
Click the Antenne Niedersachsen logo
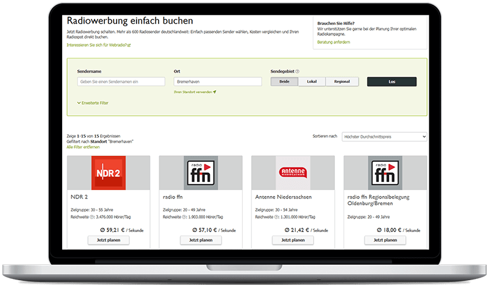click(293, 173)
